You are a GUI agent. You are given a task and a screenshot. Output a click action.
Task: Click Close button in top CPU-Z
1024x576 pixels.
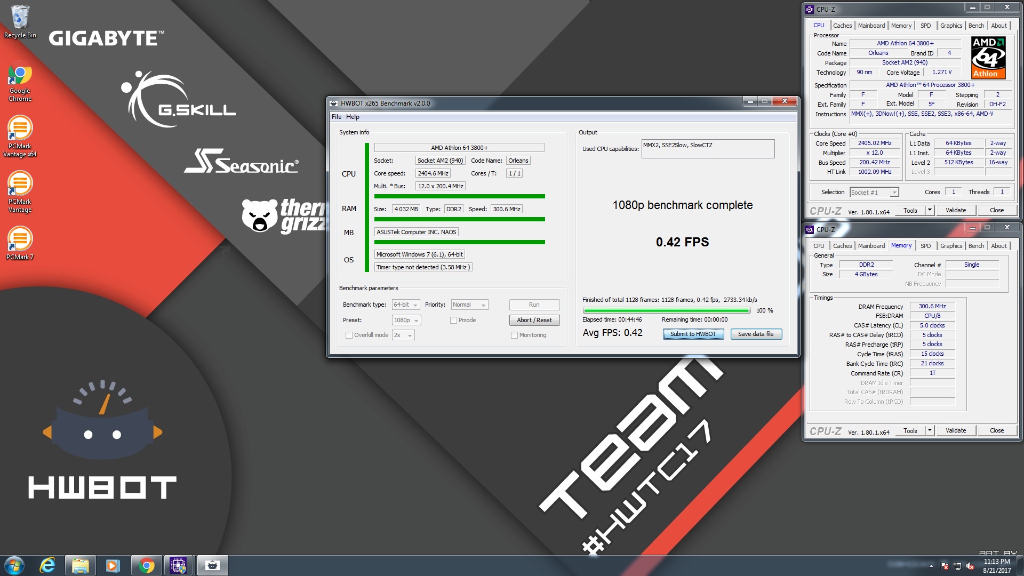click(x=996, y=210)
